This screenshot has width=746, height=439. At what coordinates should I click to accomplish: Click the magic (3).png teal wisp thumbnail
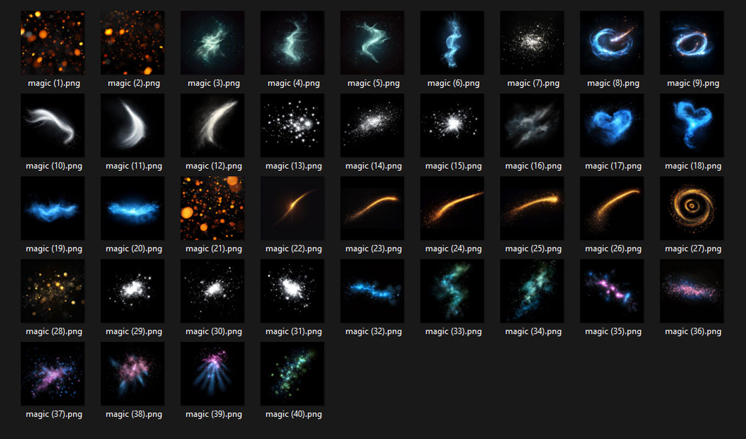click(x=212, y=43)
